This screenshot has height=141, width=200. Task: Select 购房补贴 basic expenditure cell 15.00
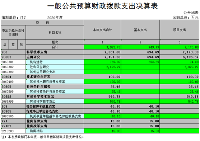point(140,131)
